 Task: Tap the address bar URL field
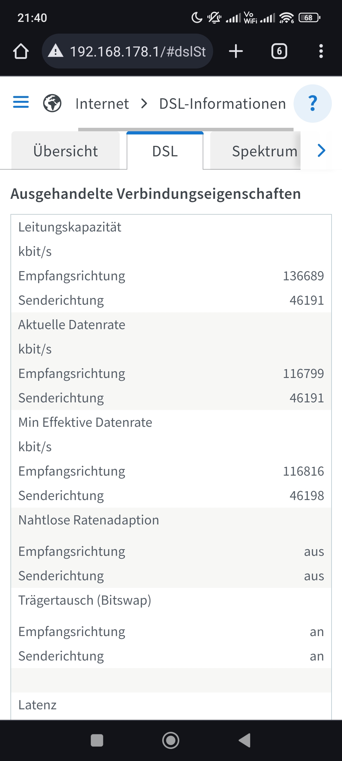tap(137, 51)
